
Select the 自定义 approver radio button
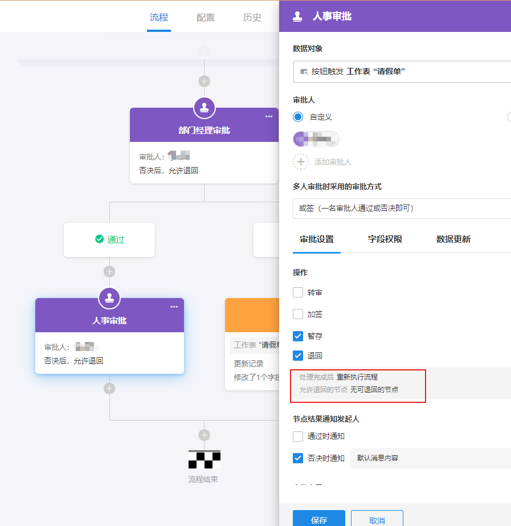coord(298,117)
